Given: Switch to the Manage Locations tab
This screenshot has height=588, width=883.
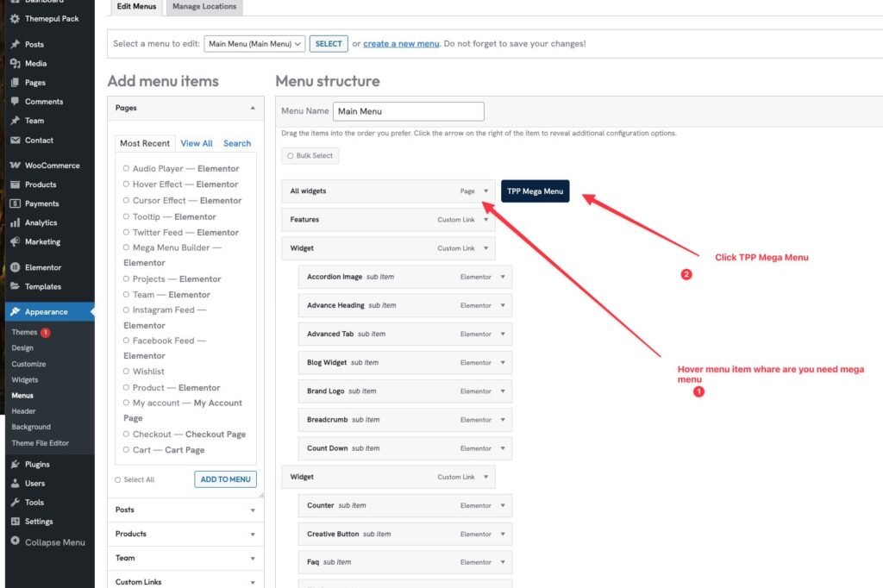Looking at the screenshot, I should [204, 7].
